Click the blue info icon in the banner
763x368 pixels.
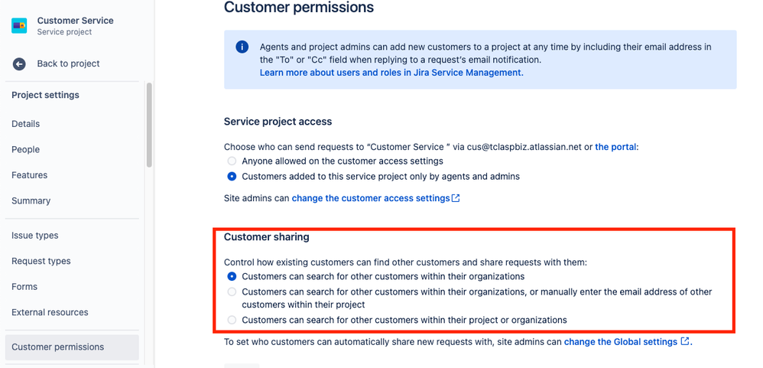[242, 47]
